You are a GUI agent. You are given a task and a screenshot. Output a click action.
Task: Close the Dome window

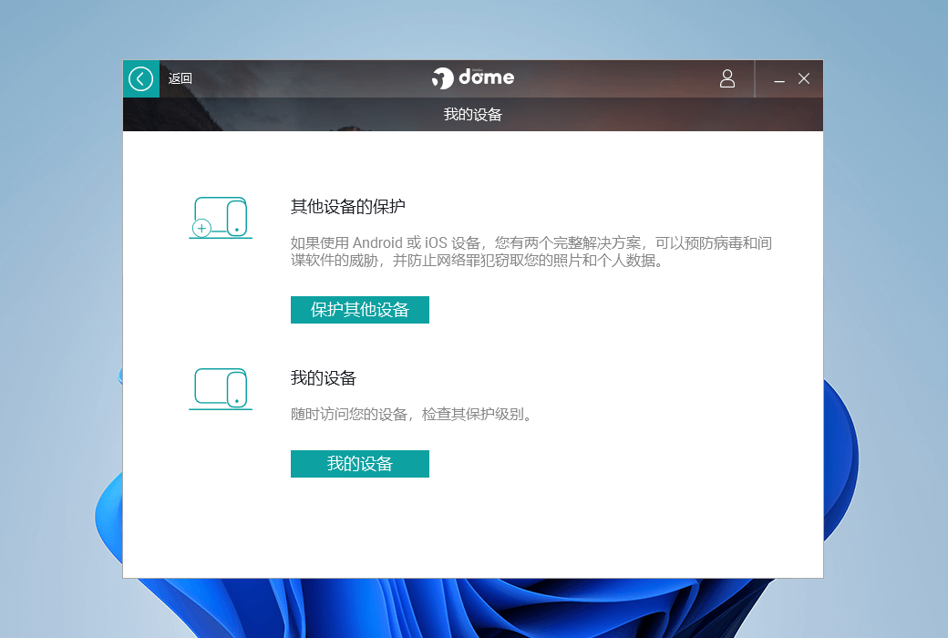(804, 79)
